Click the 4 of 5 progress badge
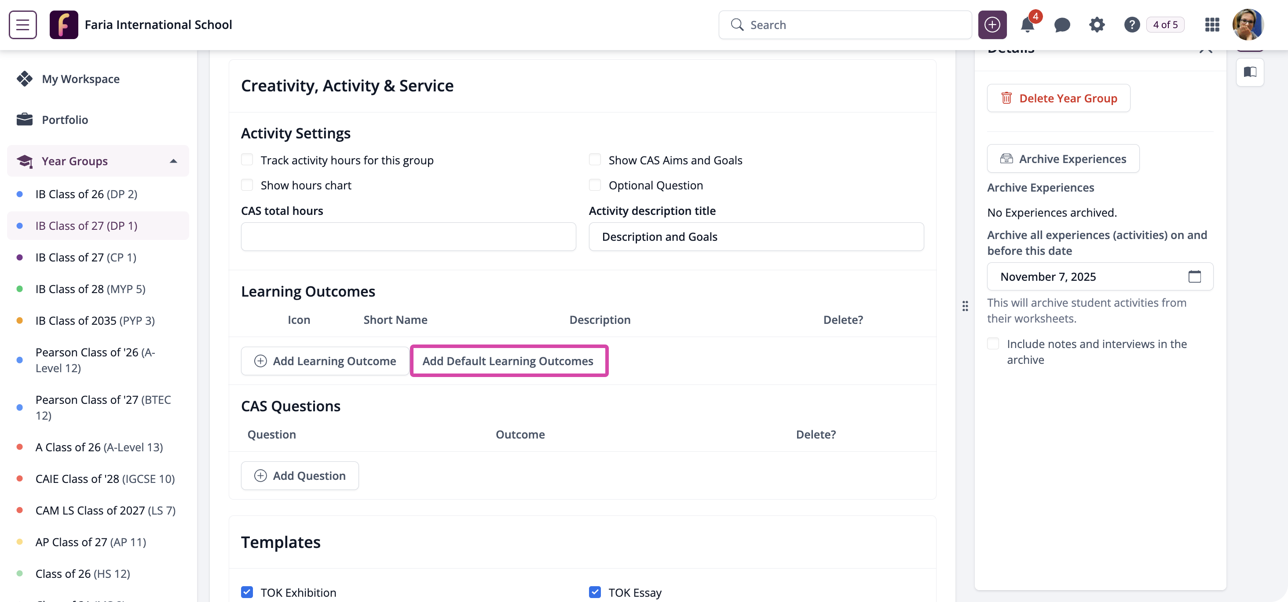The image size is (1288, 602). pyautogui.click(x=1165, y=25)
